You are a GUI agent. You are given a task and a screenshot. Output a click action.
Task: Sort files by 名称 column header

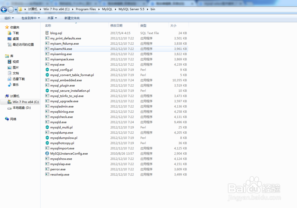pyautogui.click(x=48, y=25)
